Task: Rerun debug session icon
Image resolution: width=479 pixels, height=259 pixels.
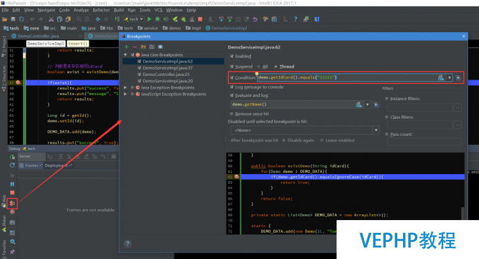Action: point(12,157)
